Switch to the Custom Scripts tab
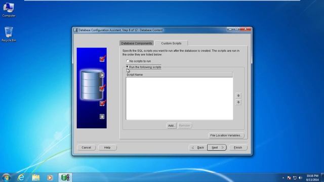324x182 pixels. click(171, 43)
